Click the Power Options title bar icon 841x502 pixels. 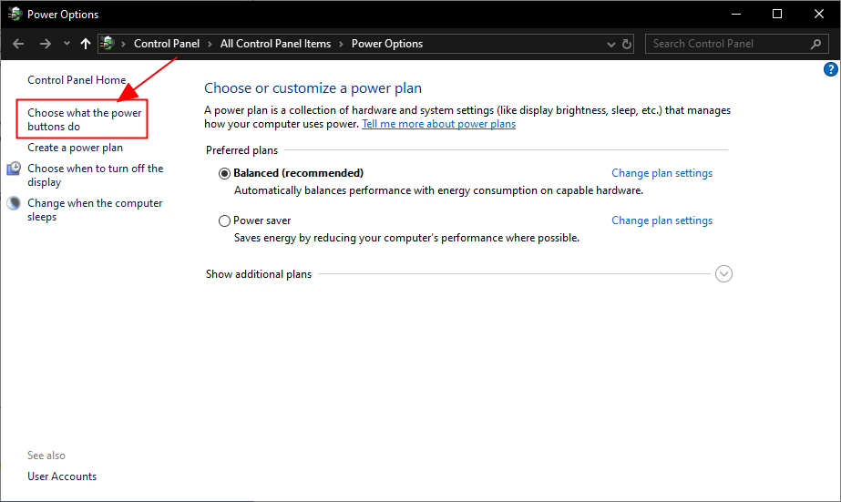pos(15,15)
